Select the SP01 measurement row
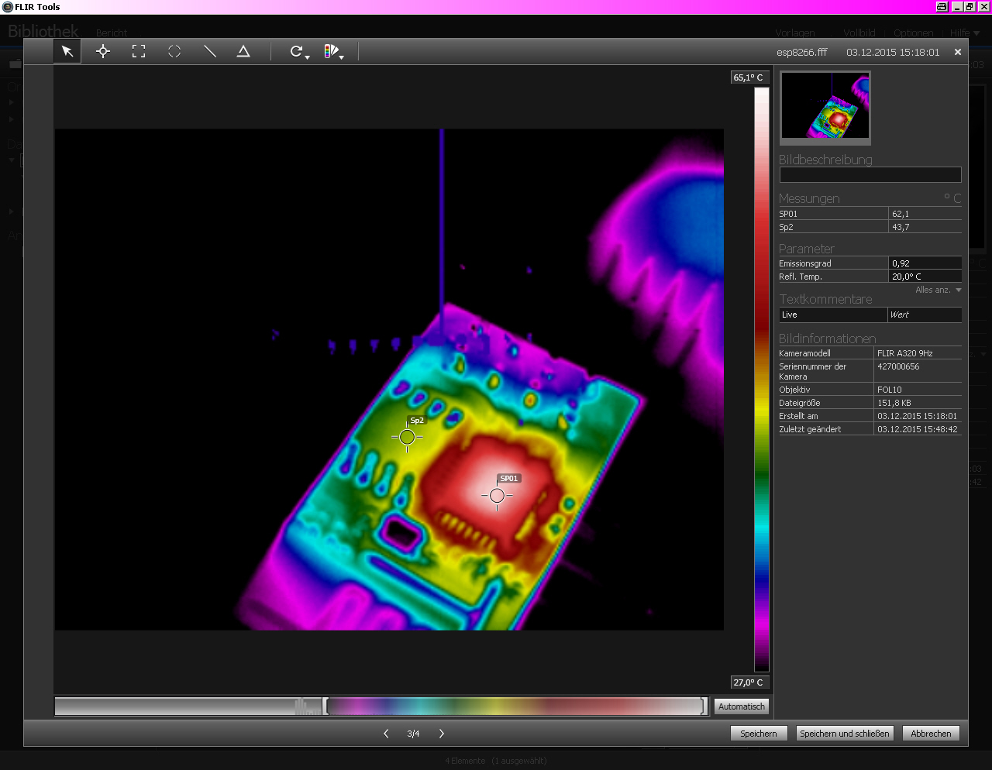This screenshot has height=770, width=992. [x=870, y=214]
